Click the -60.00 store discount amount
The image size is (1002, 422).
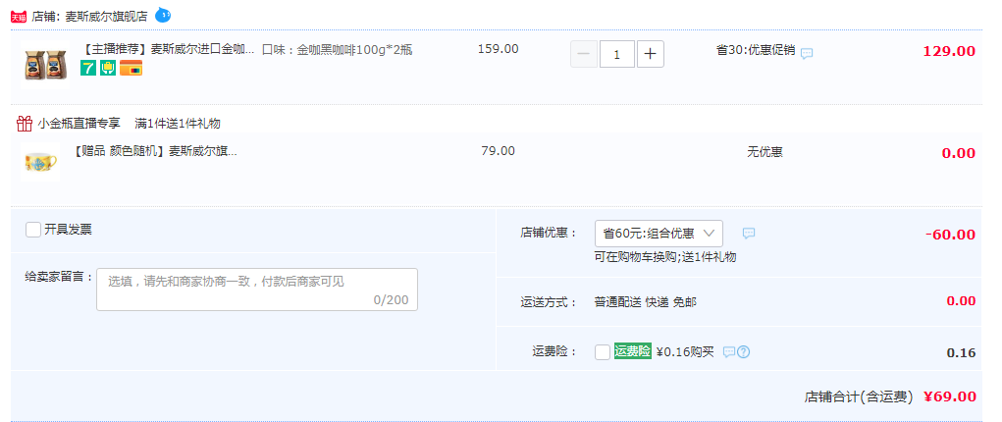click(950, 234)
